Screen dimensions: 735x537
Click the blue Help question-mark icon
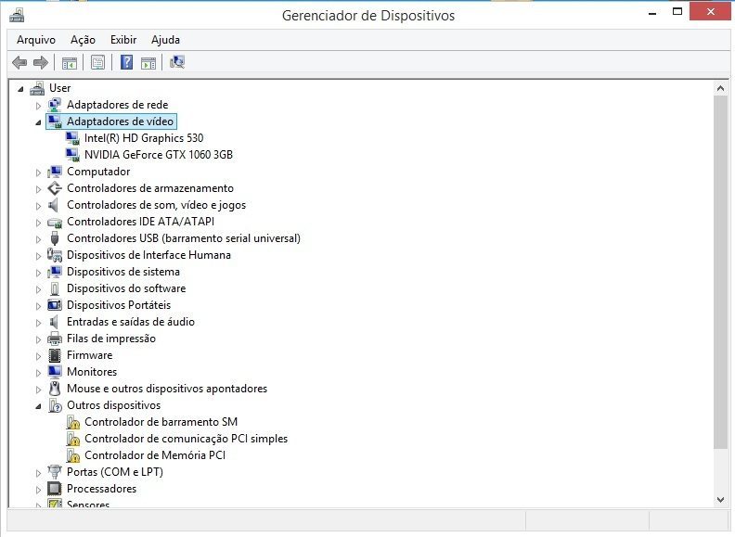tap(126, 62)
